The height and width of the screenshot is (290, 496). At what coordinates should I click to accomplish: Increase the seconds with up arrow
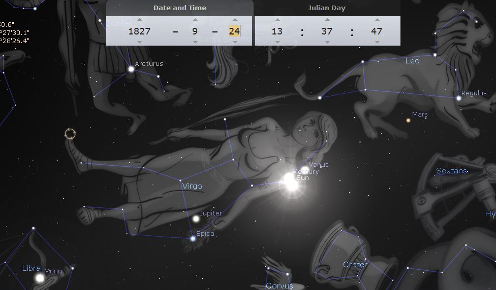[x=377, y=20]
